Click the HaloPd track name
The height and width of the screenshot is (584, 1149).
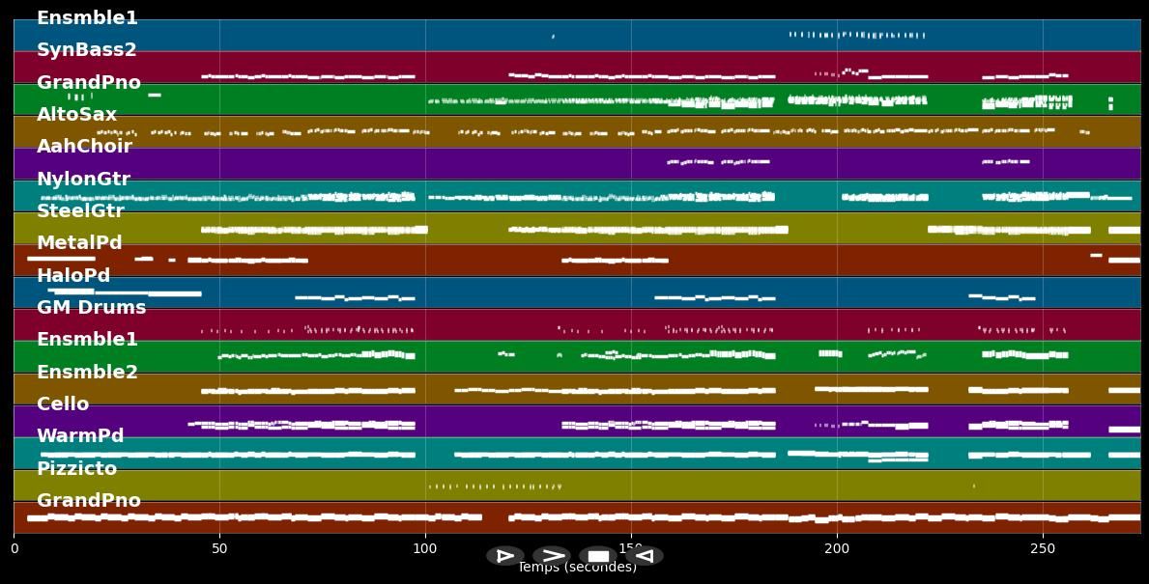(x=73, y=275)
